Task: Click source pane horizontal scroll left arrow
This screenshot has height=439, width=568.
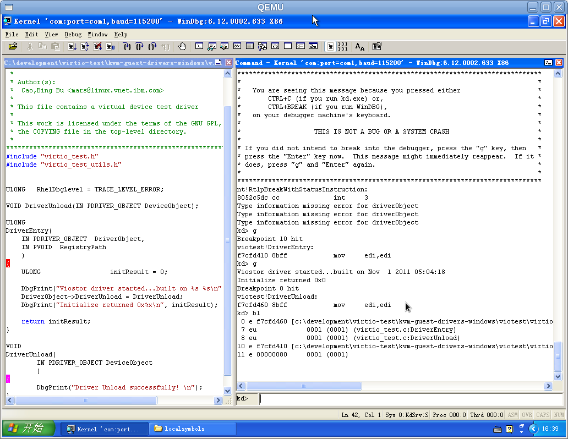Action: (10, 400)
